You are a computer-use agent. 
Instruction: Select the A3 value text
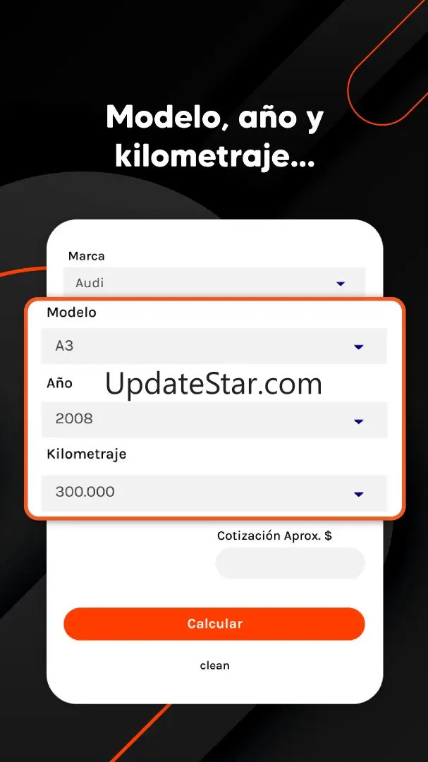64,346
